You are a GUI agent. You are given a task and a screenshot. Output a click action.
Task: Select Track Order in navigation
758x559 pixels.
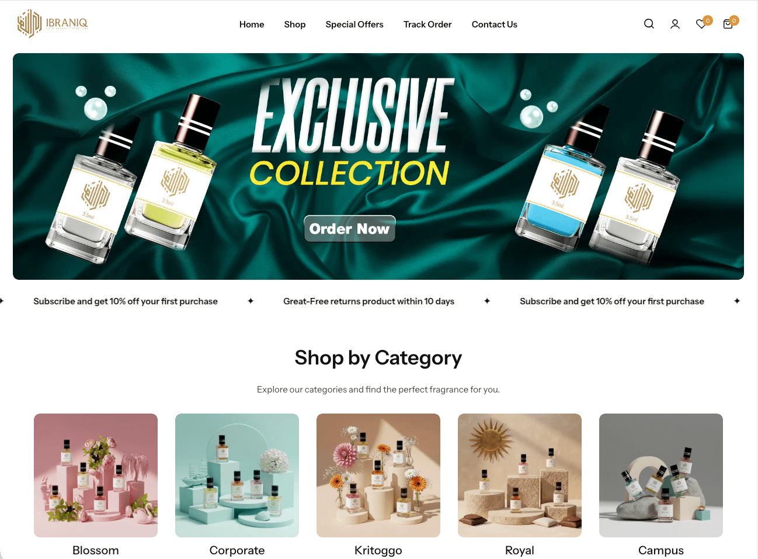pos(427,25)
